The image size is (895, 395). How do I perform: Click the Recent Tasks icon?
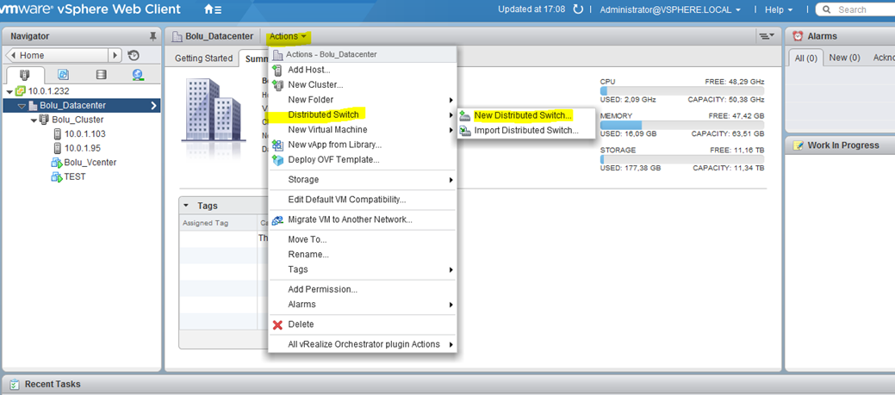(15, 384)
